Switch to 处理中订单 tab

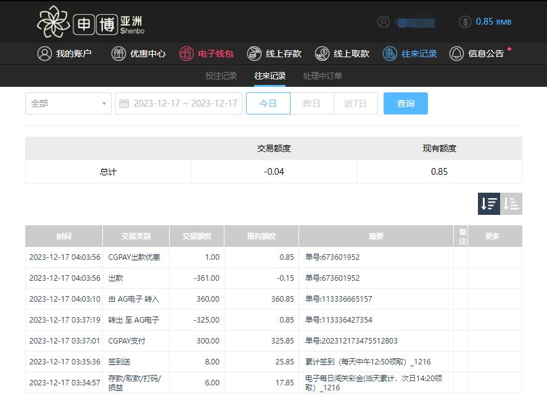[x=323, y=76]
